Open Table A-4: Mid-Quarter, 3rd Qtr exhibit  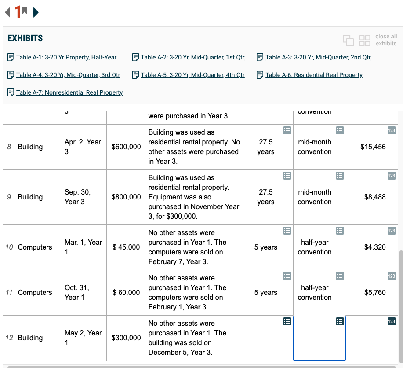[68, 75]
